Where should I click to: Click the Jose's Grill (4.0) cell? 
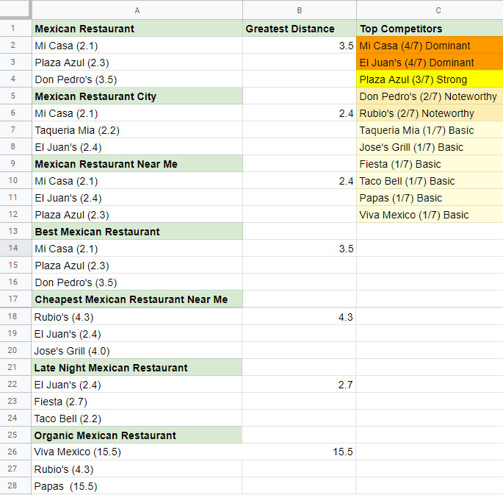[x=137, y=351]
